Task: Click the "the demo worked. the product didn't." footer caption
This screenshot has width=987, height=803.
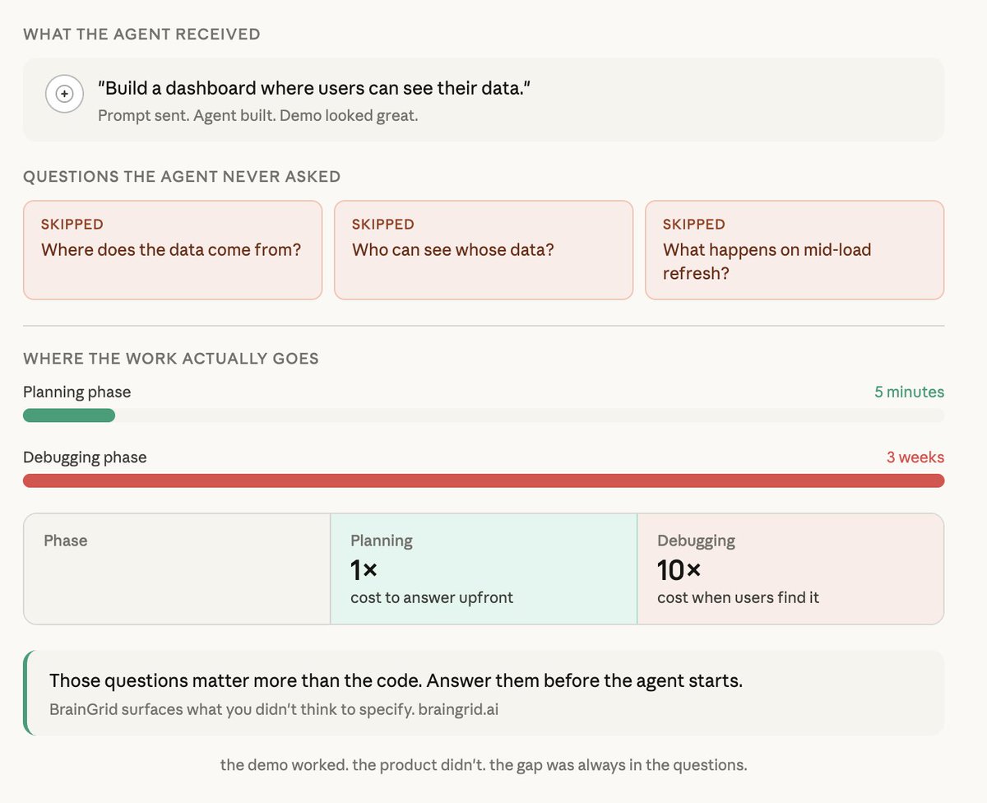Action: click(x=484, y=765)
